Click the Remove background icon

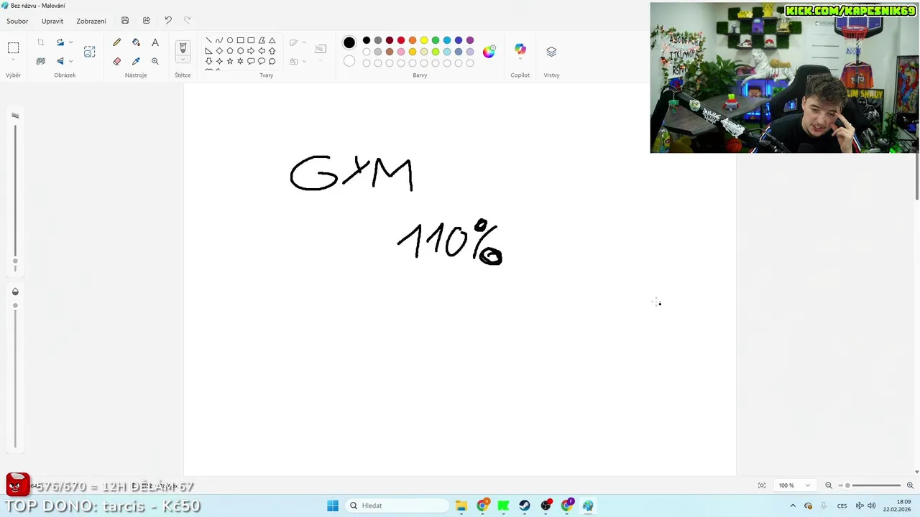(x=40, y=61)
